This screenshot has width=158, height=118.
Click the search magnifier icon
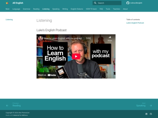tap(95, 3)
